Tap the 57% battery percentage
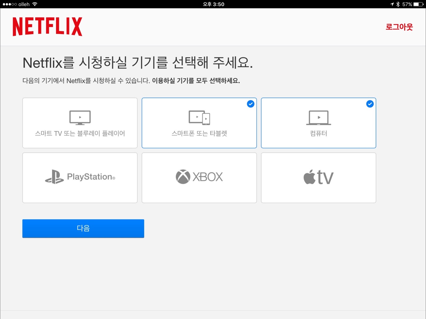The height and width of the screenshot is (319, 426). pyautogui.click(x=407, y=4)
